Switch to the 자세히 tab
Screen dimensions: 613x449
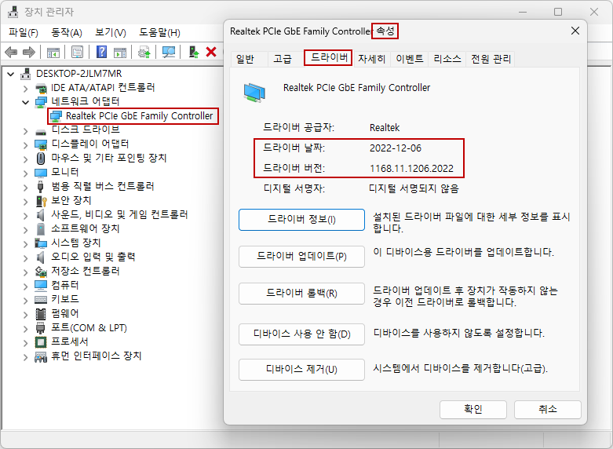[372, 59]
